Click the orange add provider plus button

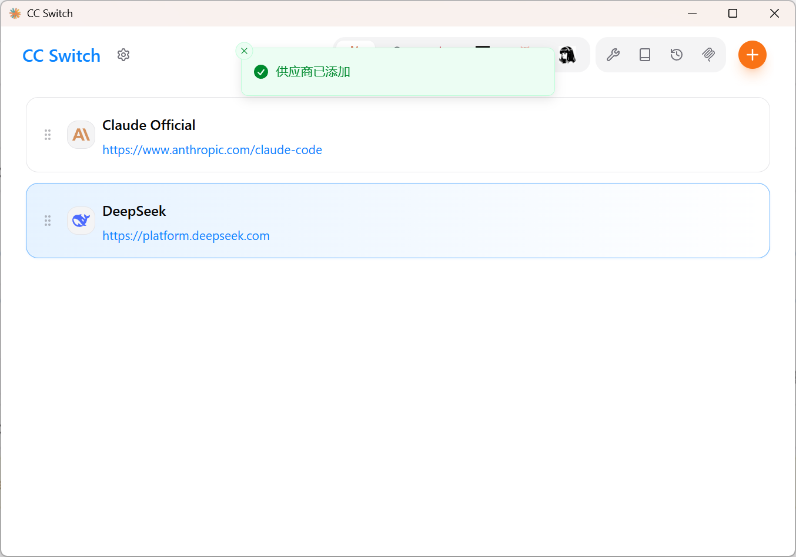pos(752,55)
